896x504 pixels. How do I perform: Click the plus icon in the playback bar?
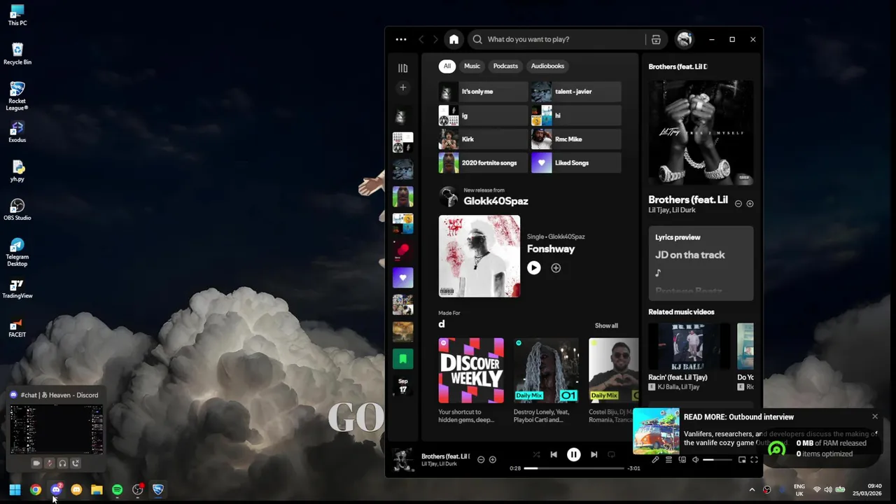[x=492, y=459]
